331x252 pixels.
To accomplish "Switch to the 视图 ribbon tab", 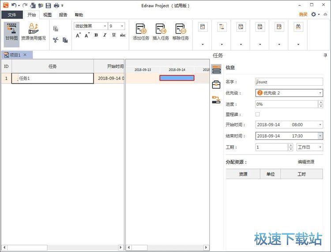I will click(47, 15).
